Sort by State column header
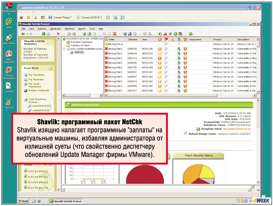Viewport: 273px width, 206px height. (115, 40)
